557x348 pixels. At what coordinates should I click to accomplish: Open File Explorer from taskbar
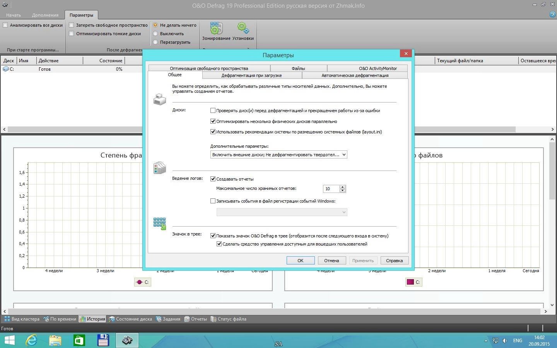[x=55, y=340]
